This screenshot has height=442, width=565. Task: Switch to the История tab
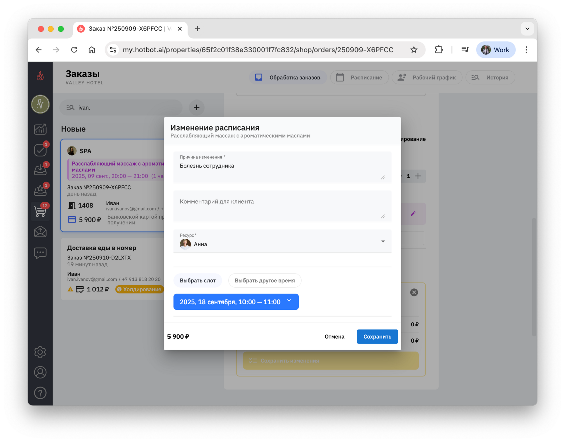pyautogui.click(x=490, y=78)
